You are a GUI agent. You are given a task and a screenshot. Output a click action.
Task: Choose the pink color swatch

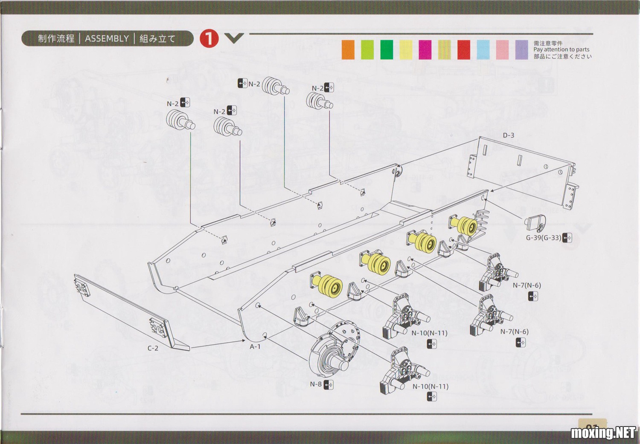(502, 49)
